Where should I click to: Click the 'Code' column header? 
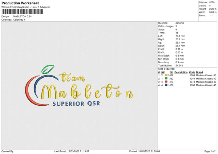click(192, 72)
